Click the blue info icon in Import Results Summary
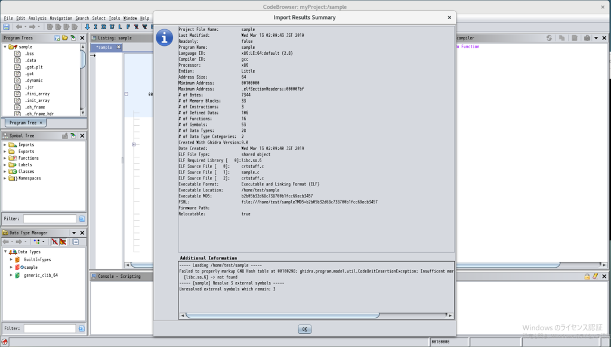This screenshot has height=347, width=611. click(165, 38)
